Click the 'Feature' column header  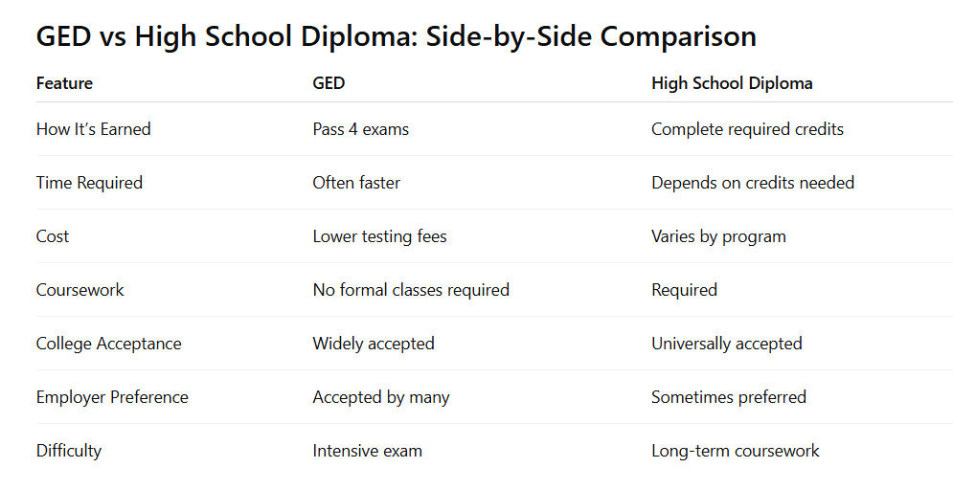(x=64, y=83)
